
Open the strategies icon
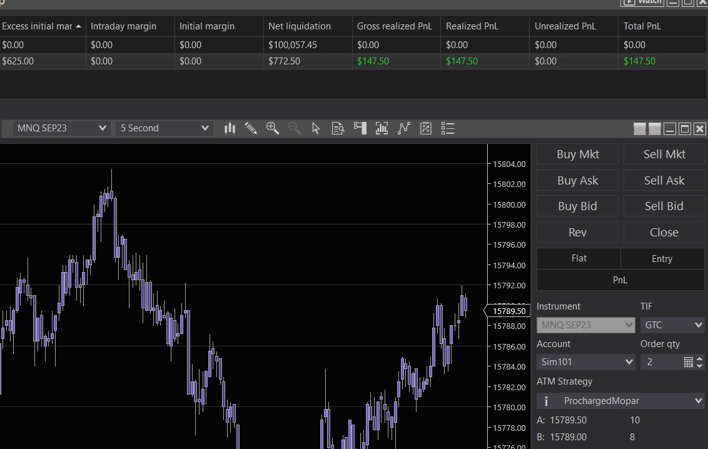pyautogui.click(x=425, y=128)
